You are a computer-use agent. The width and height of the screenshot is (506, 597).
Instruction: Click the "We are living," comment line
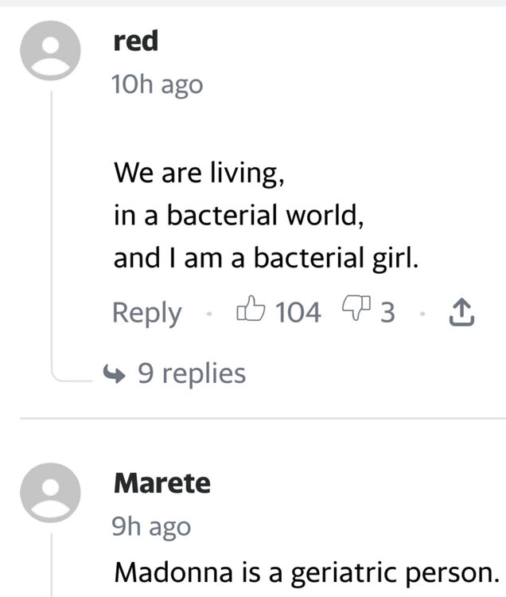click(x=200, y=171)
